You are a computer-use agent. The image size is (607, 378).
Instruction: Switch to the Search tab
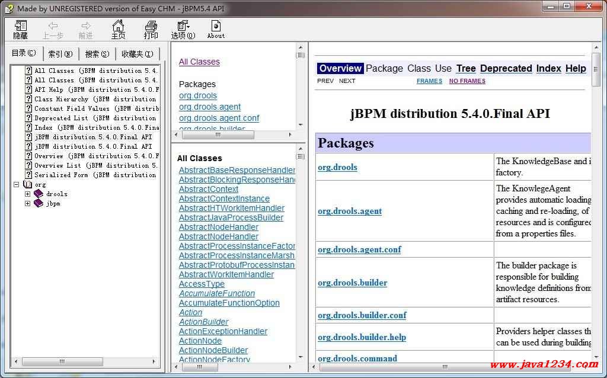pos(97,54)
